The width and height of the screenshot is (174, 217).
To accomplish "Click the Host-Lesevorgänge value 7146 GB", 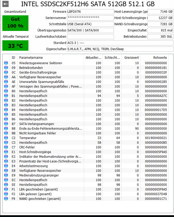I will tap(160, 12).
